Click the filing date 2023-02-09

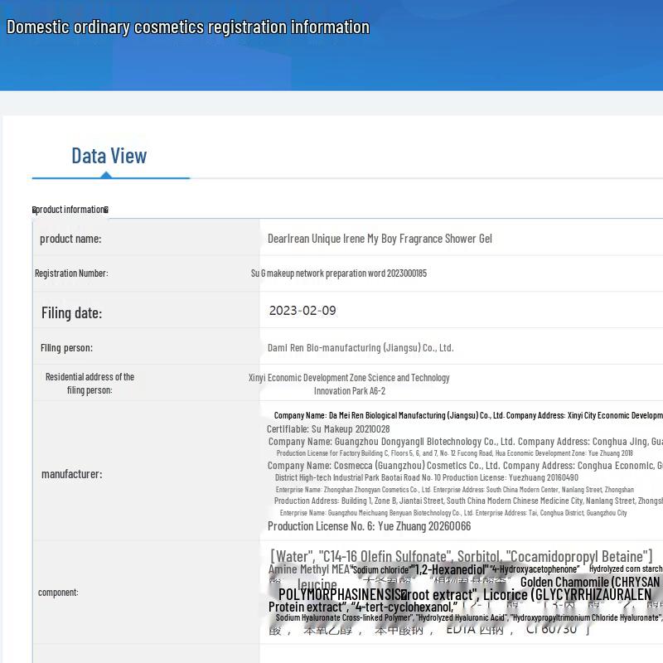pyautogui.click(x=302, y=311)
